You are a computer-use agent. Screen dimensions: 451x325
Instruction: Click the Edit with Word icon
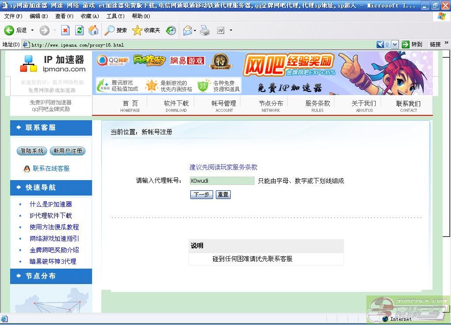pos(220,31)
